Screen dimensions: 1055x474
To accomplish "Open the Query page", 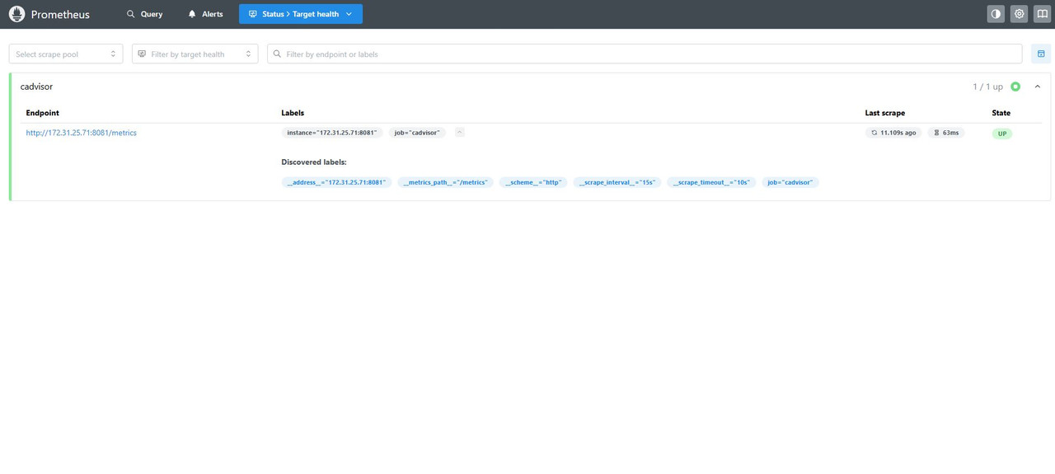I will tap(145, 14).
